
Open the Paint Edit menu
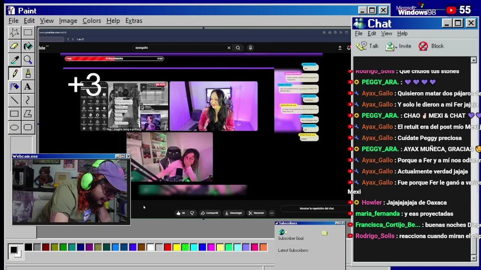click(x=29, y=21)
